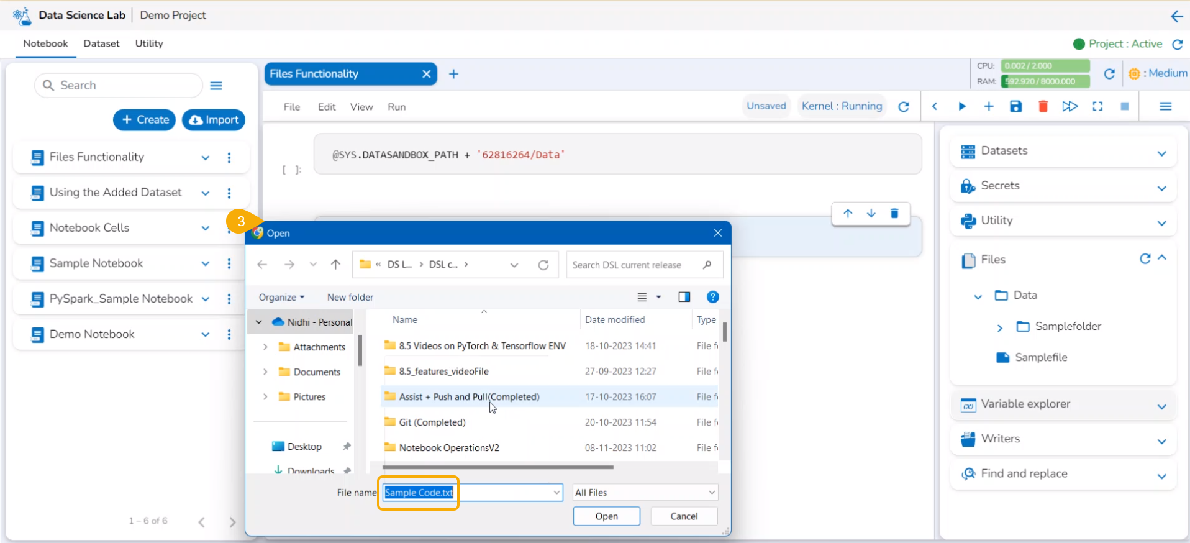Image resolution: width=1190 pixels, height=543 pixels.
Task: Toggle the preview pane in Open dialog
Action: 684,297
